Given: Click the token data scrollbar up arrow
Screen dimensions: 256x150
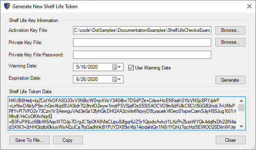Looking at the screenshot, I should coord(242,101).
